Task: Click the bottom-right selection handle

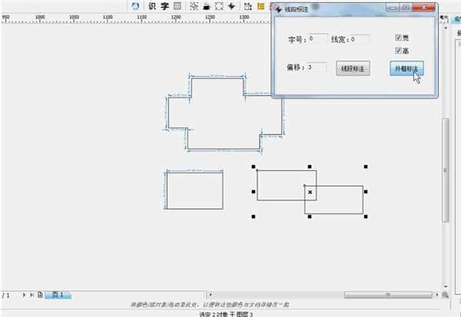Action: coord(366,216)
